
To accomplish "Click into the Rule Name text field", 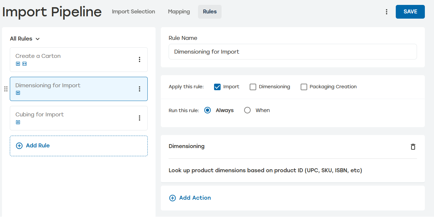I will click(293, 52).
